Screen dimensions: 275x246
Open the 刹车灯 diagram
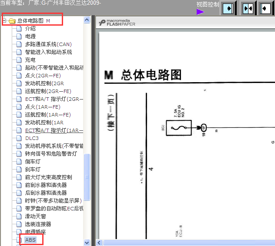tap(33, 170)
